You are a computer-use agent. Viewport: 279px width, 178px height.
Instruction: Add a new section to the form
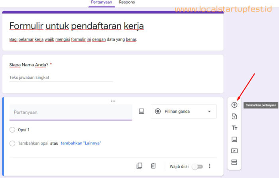click(234, 162)
